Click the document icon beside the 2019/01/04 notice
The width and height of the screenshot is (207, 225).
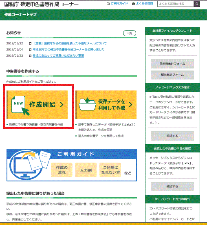pos(30,50)
